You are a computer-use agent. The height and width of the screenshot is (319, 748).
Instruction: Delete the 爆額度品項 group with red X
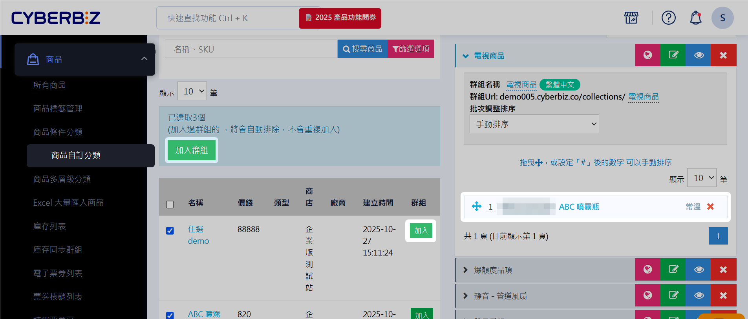pyautogui.click(x=723, y=270)
